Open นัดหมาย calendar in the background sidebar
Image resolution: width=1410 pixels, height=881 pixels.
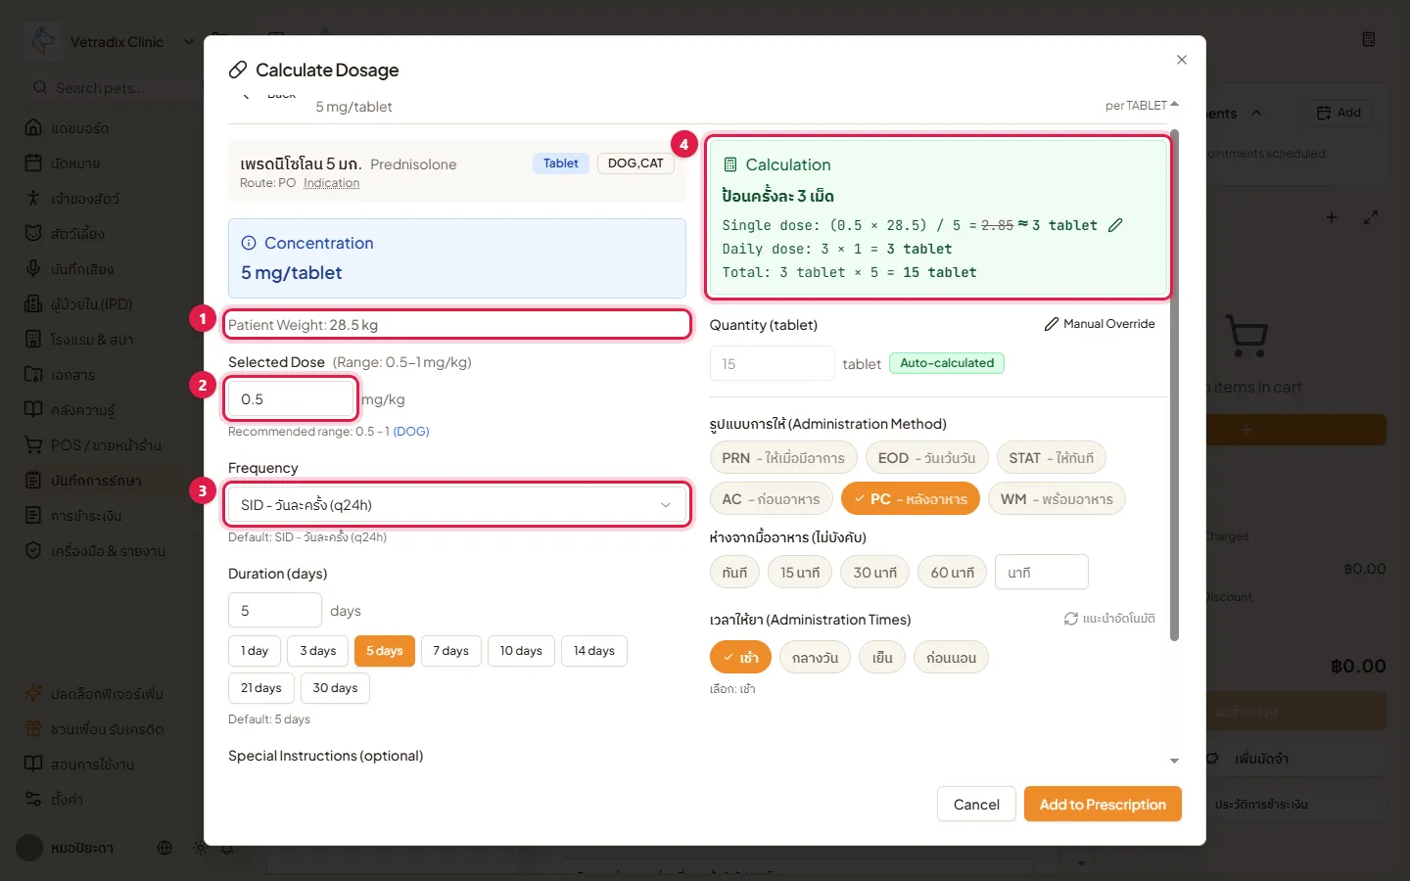pos(75,163)
